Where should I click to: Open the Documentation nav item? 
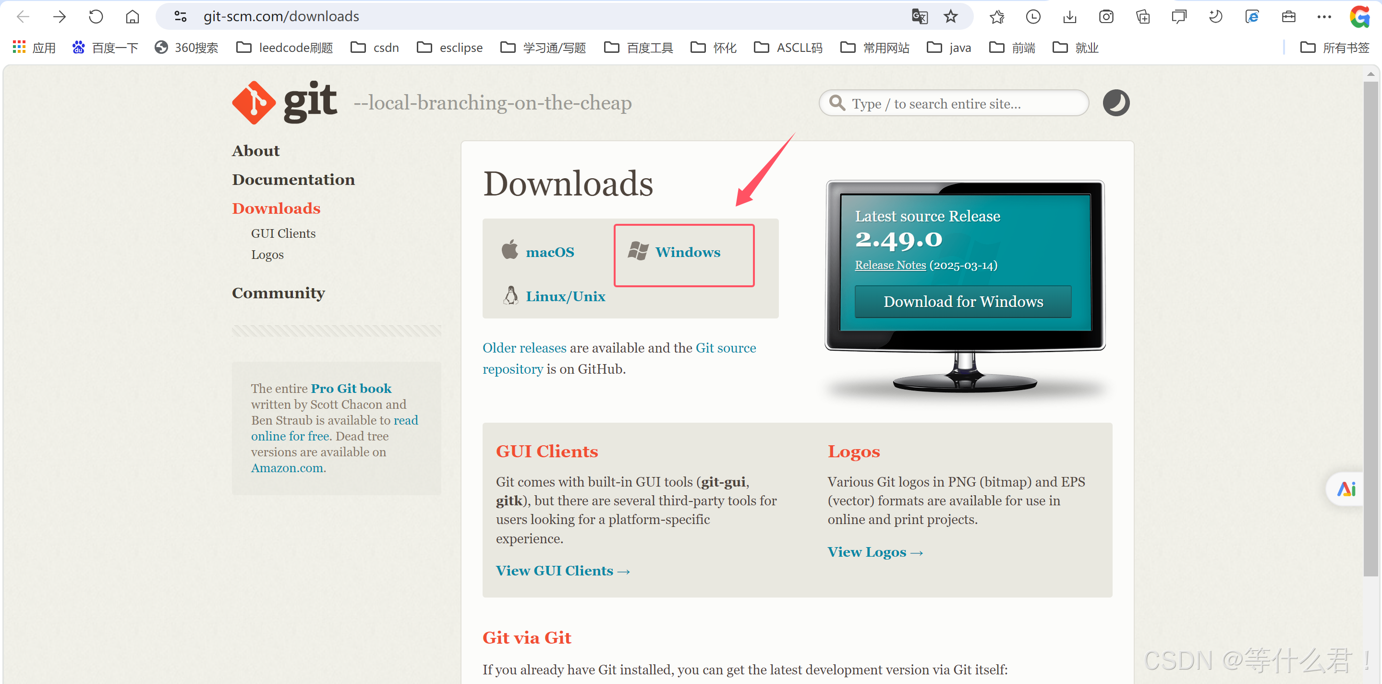coord(293,180)
